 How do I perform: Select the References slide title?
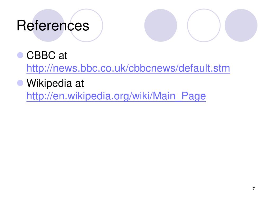point(53,26)
